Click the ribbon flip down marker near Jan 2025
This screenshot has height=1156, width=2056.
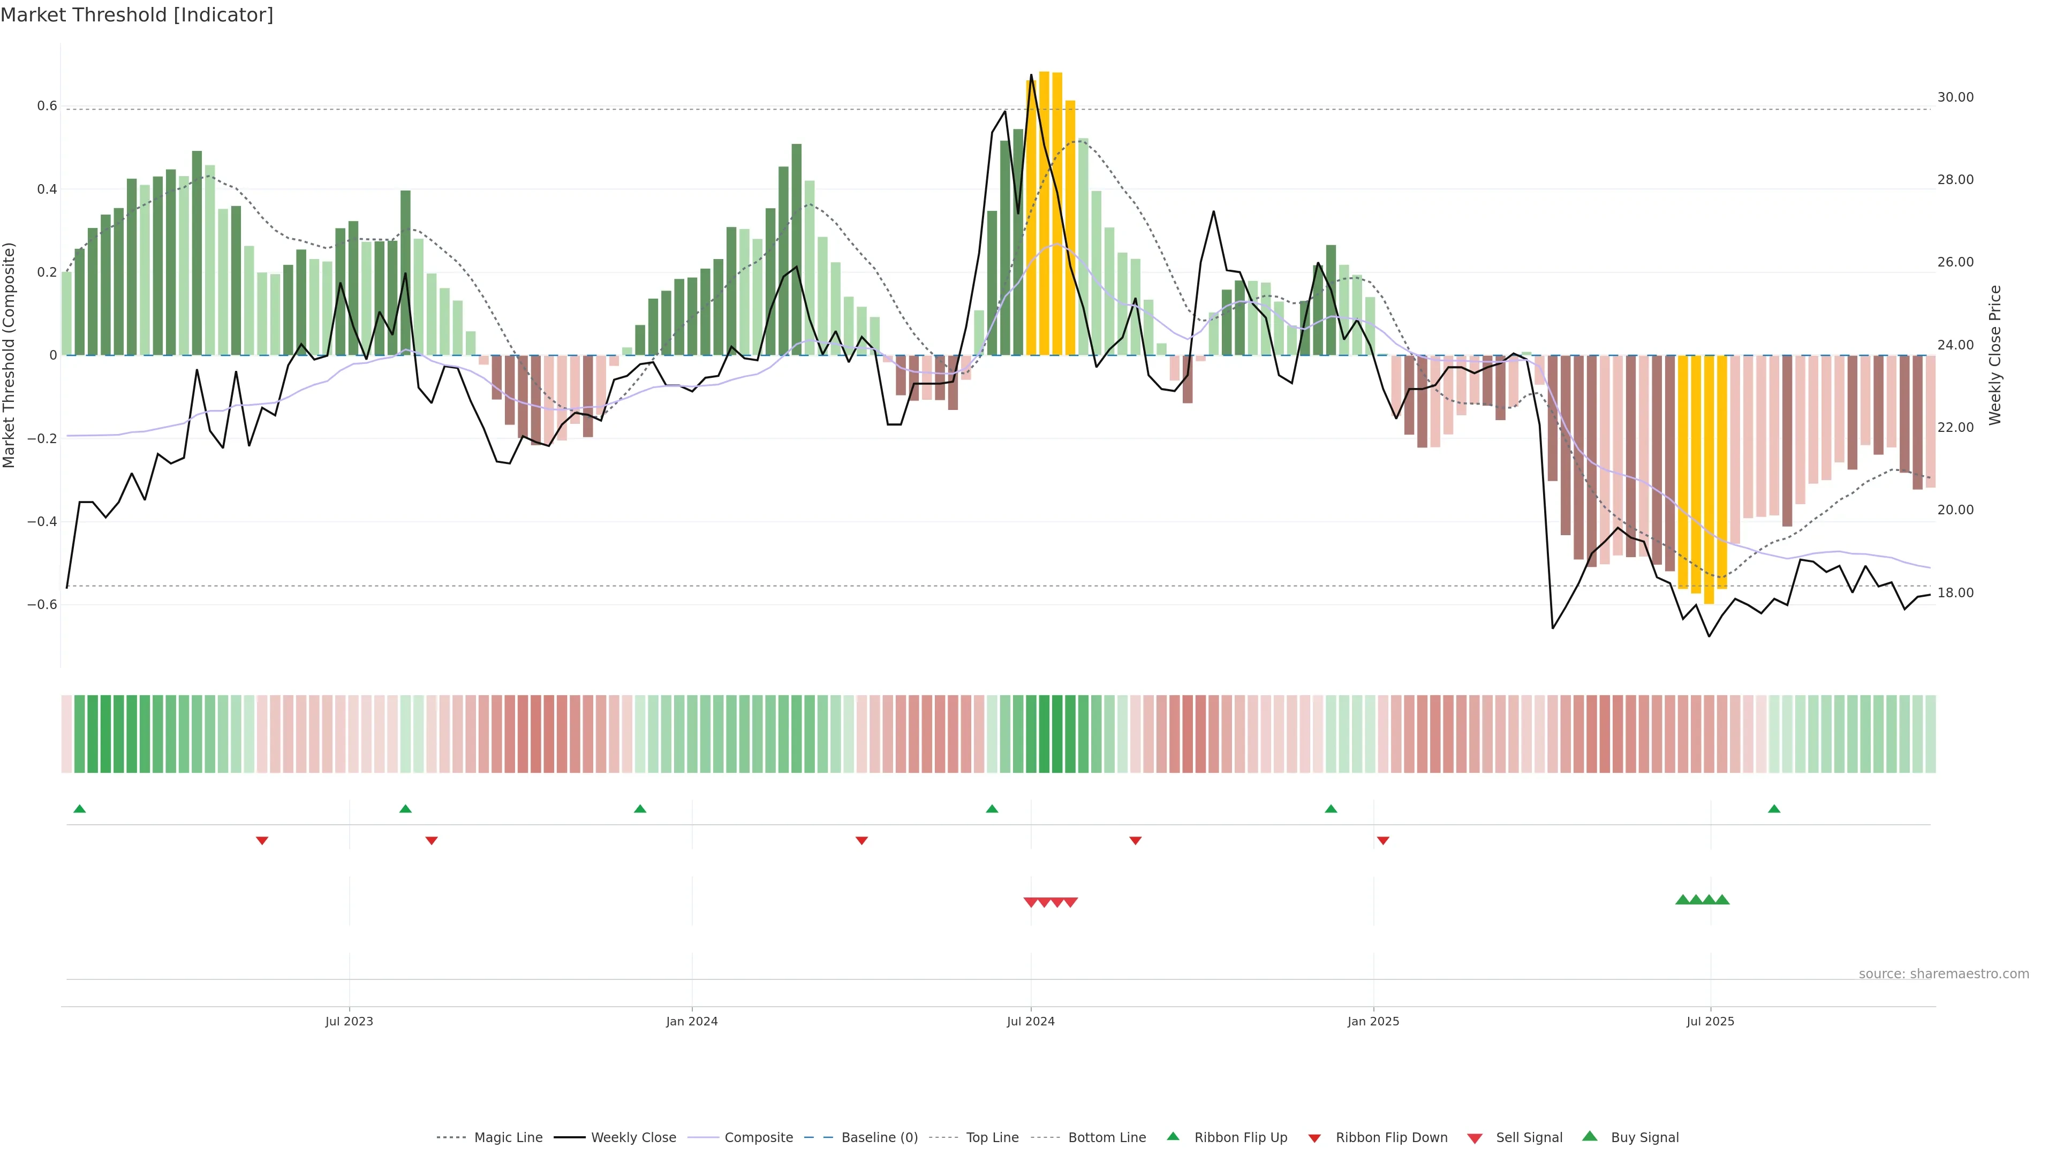pyautogui.click(x=1383, y=840)
